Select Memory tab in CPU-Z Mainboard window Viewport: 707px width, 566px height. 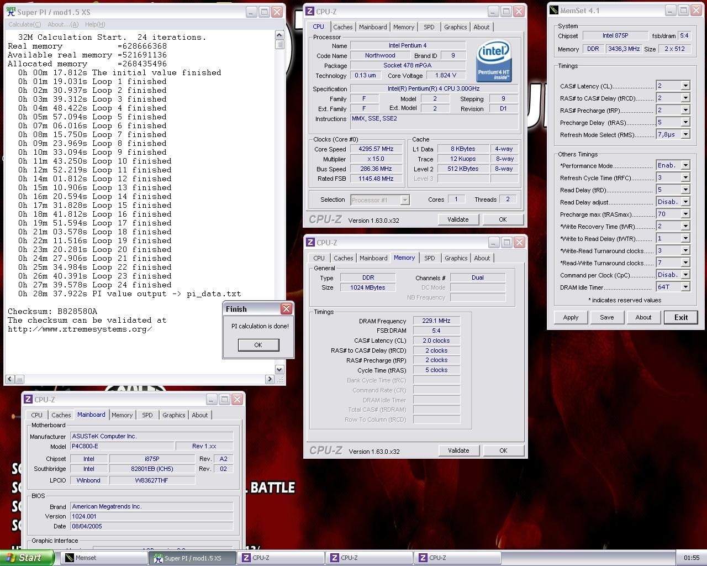(122, 415)
